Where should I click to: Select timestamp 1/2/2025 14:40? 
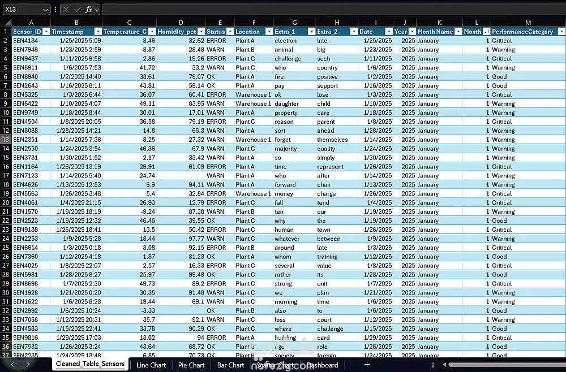[x=76, y=76]
